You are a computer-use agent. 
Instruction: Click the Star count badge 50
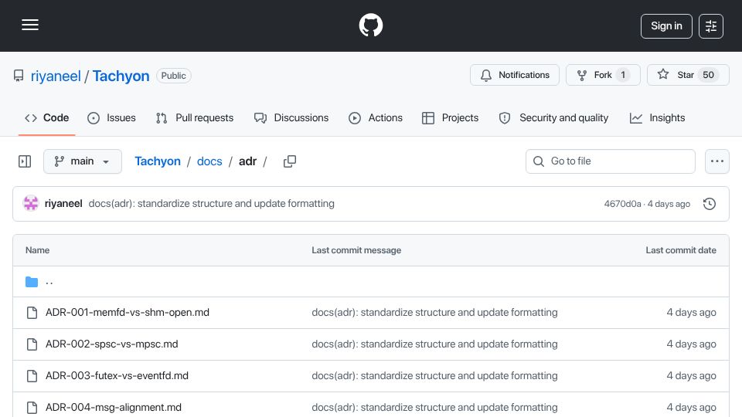tap(709, 75)
